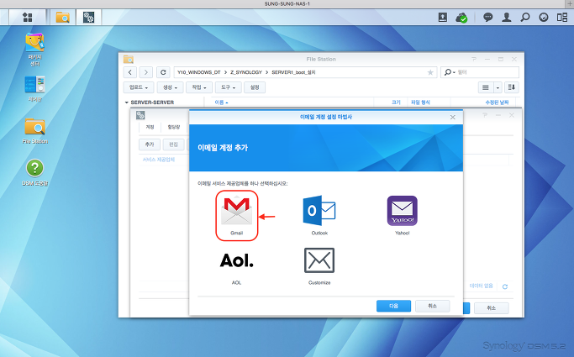
Task: Click Cancel (취소) in the background settings window
Action: (x=492, y=308)
